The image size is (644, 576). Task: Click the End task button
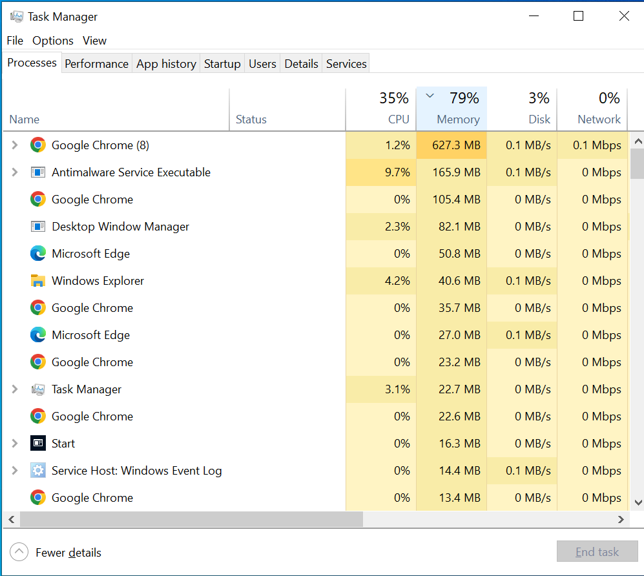tap(597, 552)
